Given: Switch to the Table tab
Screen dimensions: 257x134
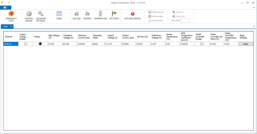Looking at the screenshot, I should coord(5,26).
